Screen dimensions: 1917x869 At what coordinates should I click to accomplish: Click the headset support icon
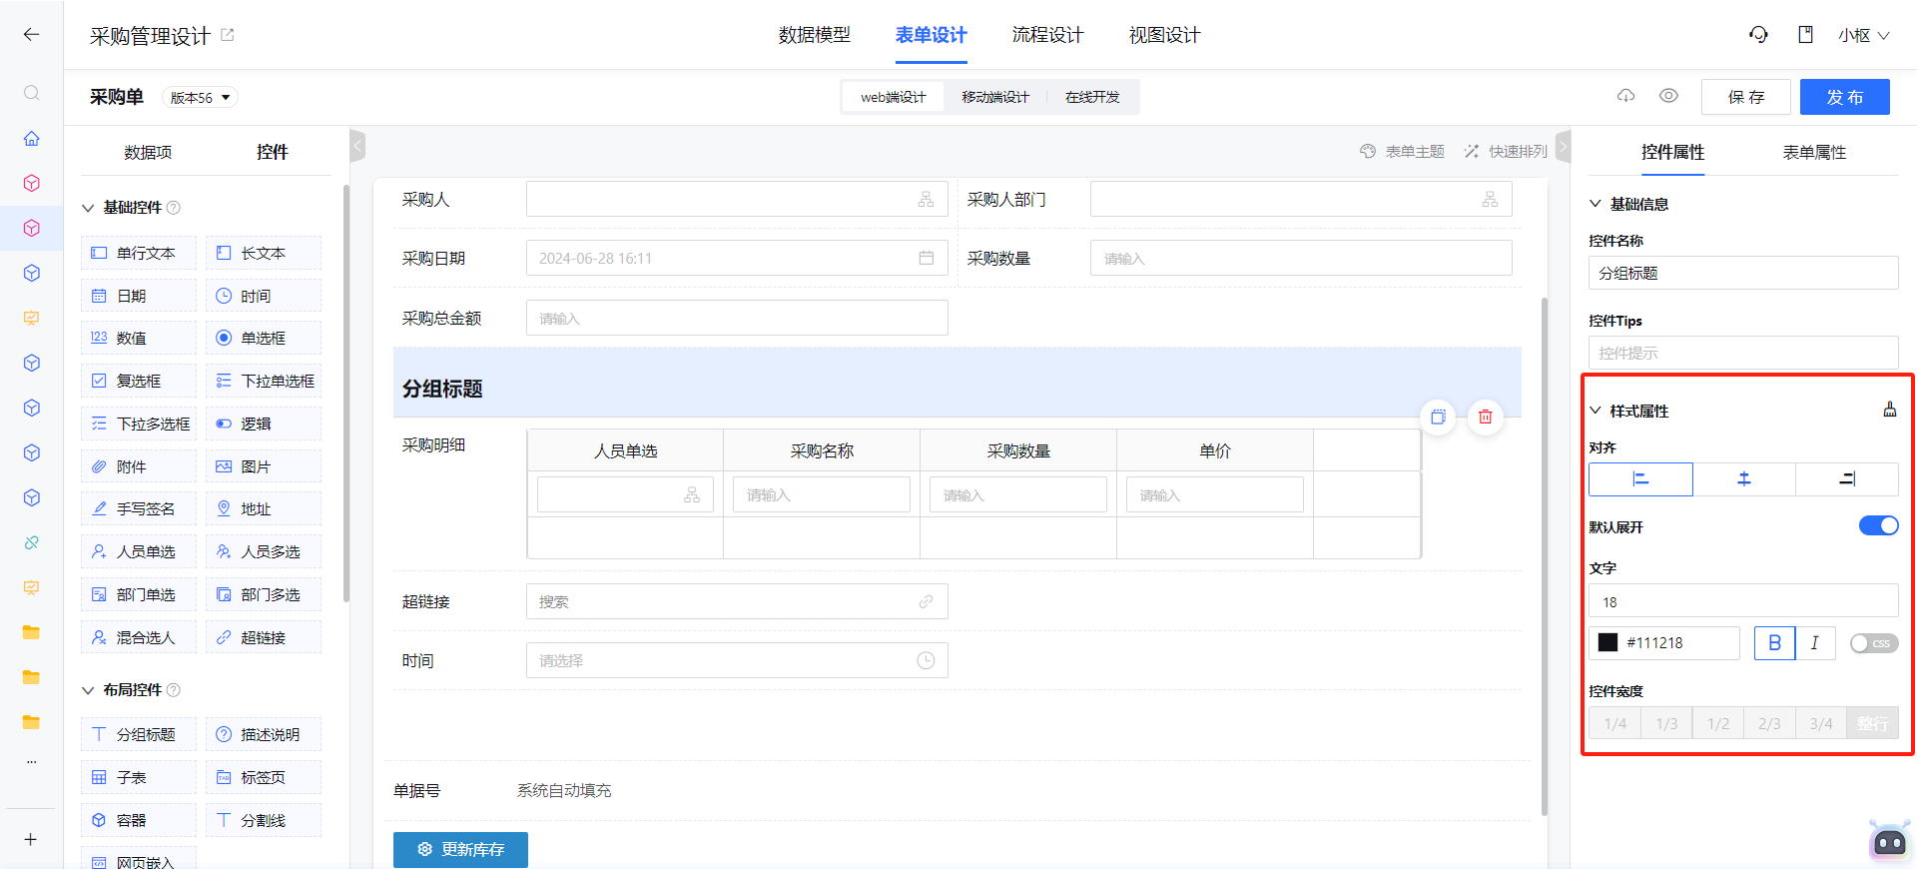click(x=1758, y=35)
